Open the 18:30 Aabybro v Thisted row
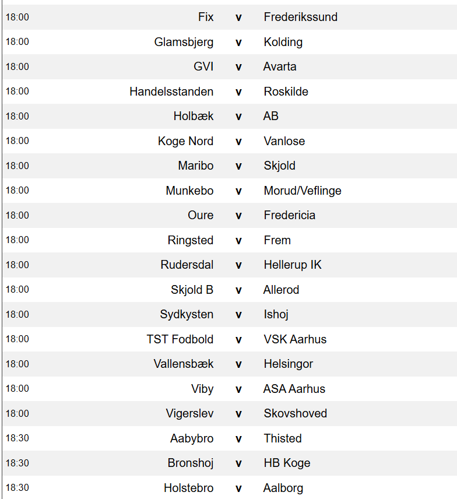The width and height of the screenshot is (457, 499). 230,438
